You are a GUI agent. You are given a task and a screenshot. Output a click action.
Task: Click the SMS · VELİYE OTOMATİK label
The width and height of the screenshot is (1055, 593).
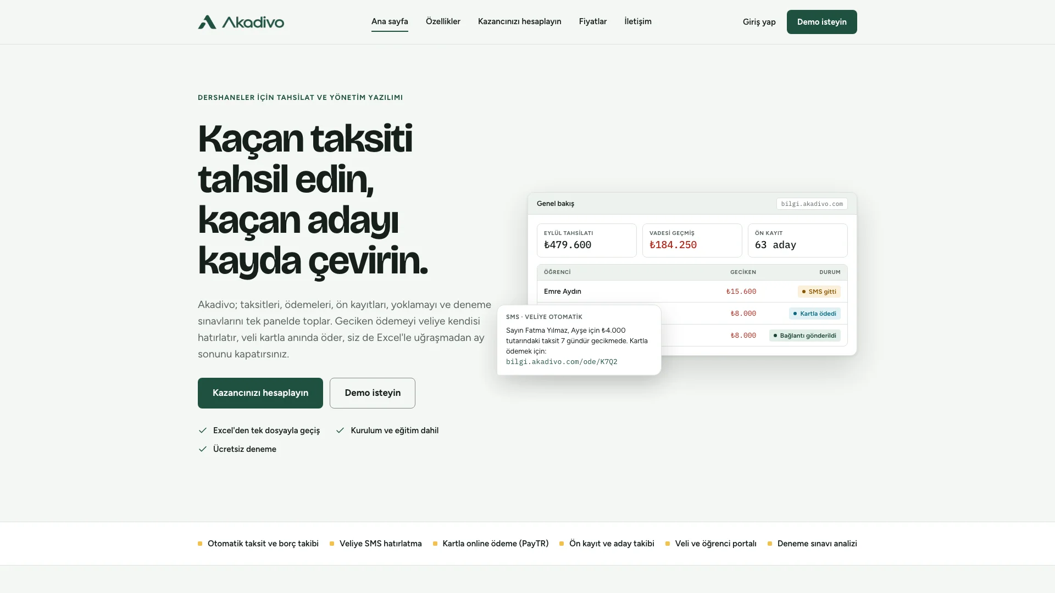[x=544, y=317]
